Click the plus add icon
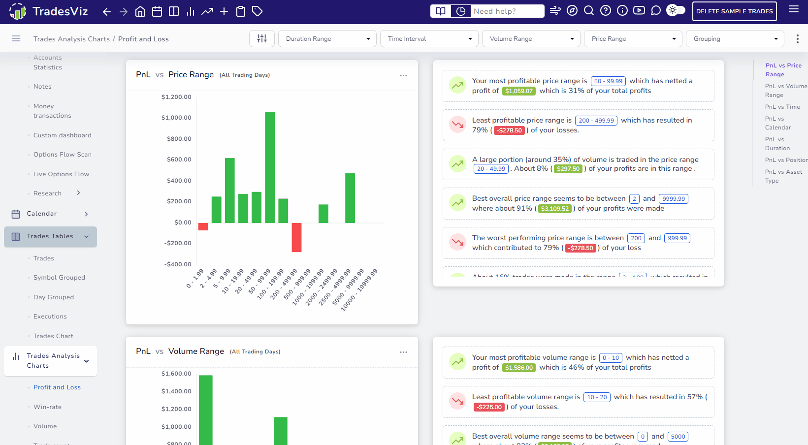 coord(224,11)
